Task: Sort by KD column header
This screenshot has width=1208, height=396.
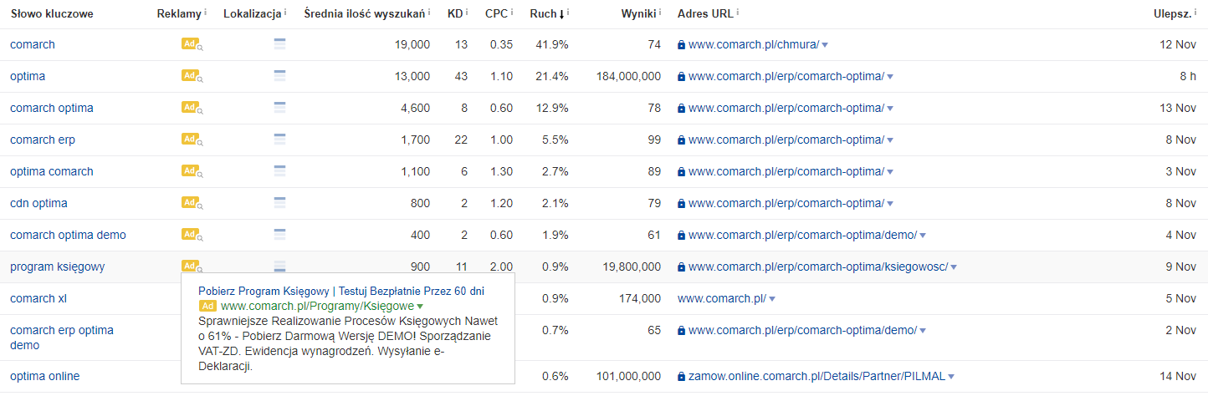Action: point(454,14)
